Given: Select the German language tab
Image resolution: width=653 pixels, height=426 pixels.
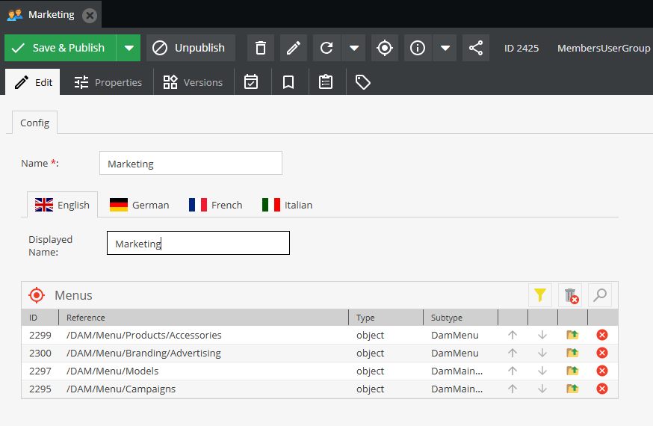Looking at the screenshot, I should 140,205.
